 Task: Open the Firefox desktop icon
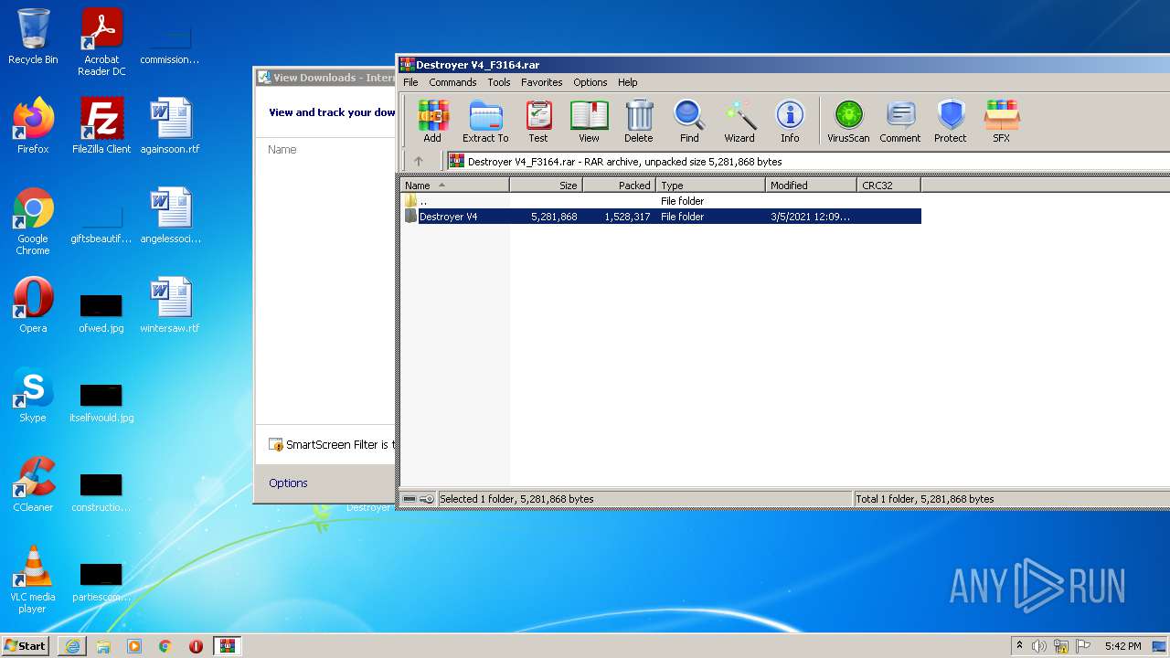[x=33, y=125]
